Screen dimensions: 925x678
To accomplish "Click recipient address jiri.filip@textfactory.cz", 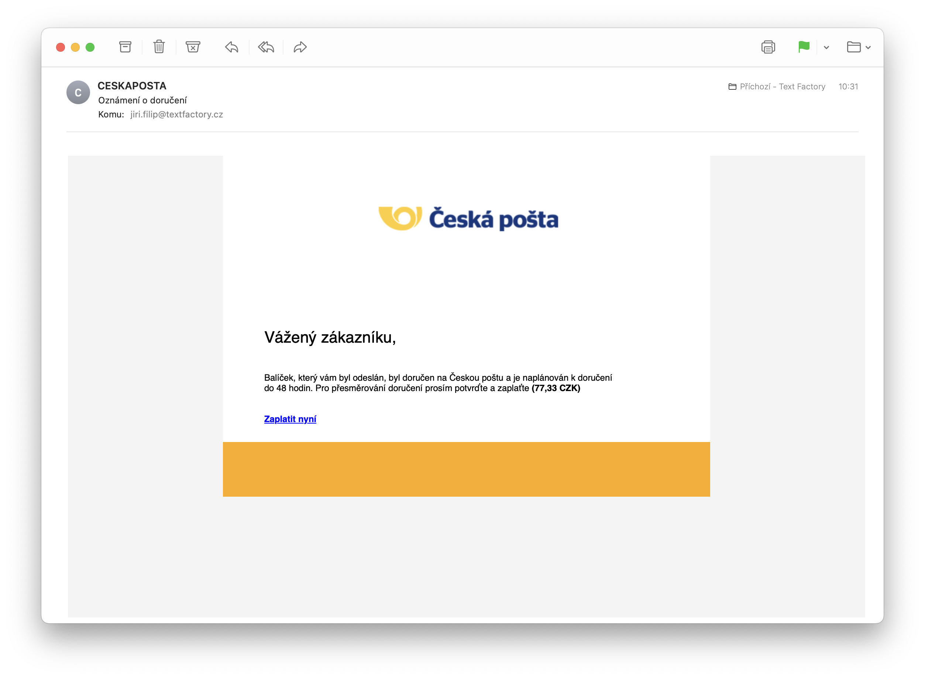I will point(176,114).
